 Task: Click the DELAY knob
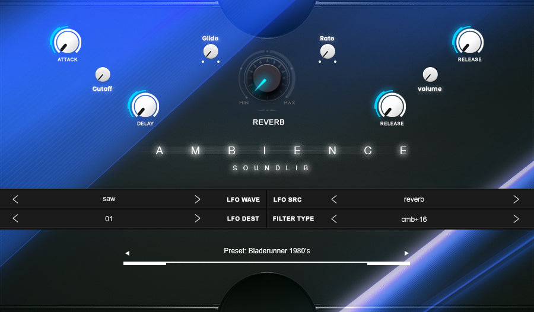(145, 106)
